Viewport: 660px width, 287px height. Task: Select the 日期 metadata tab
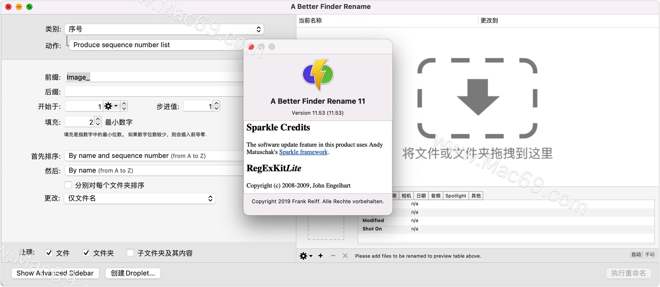(421, 196)
